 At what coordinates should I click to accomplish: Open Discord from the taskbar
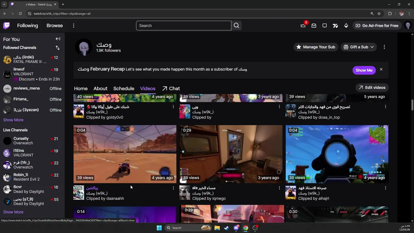[x=236, y=228]
